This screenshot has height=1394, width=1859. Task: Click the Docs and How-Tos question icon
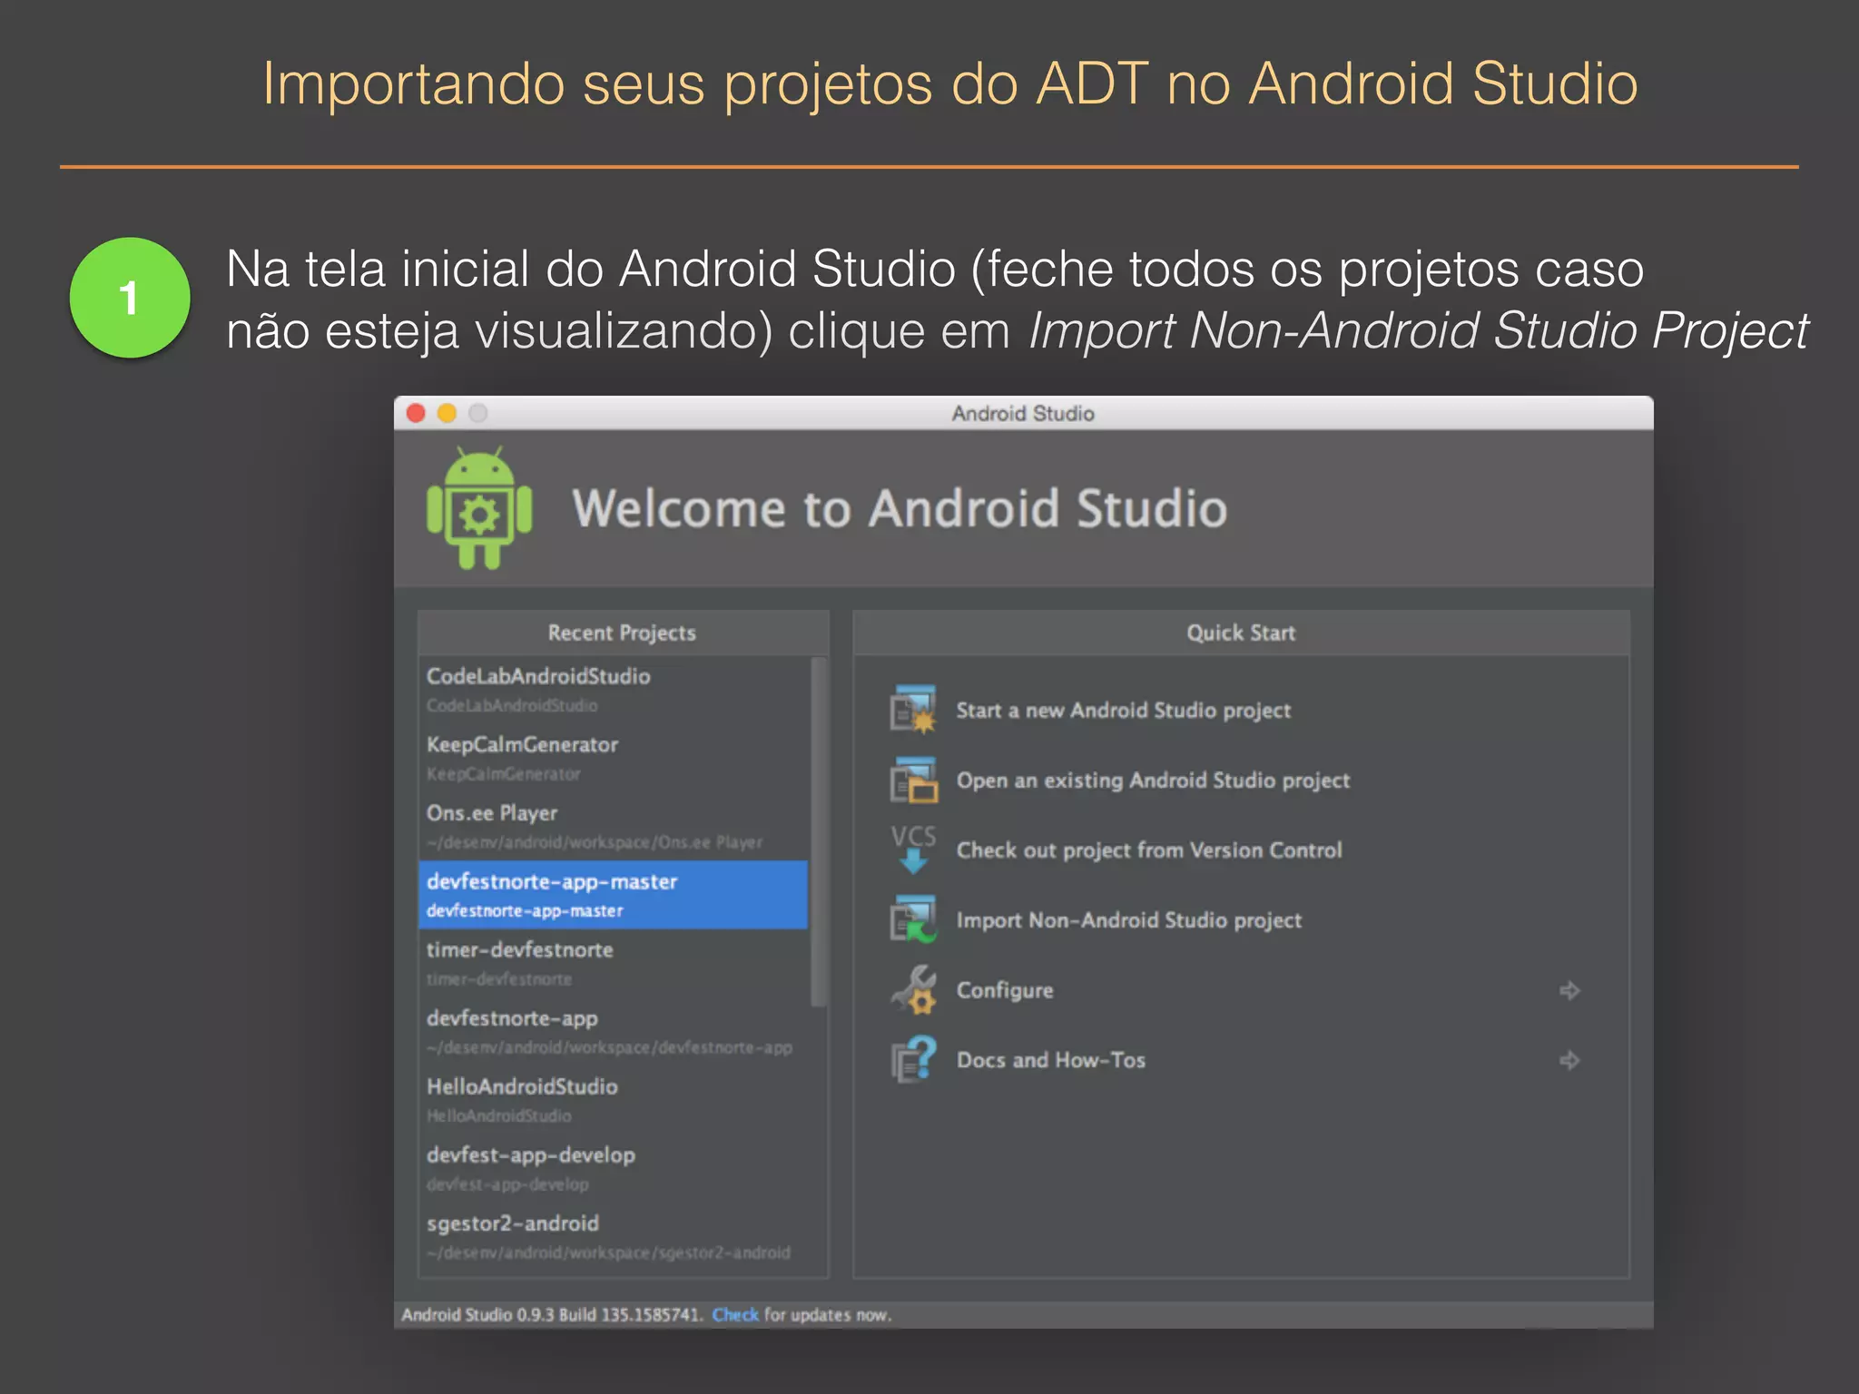click(x=913, y=1059)
